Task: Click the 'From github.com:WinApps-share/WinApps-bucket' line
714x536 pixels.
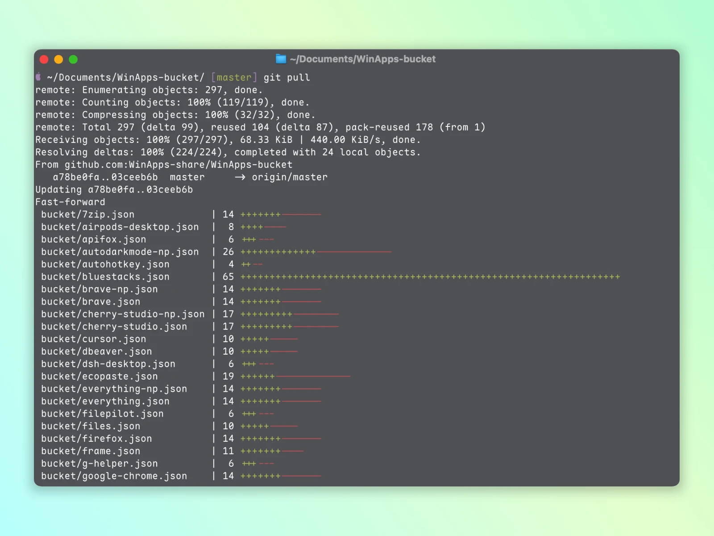Action: (x=164, y=165)
